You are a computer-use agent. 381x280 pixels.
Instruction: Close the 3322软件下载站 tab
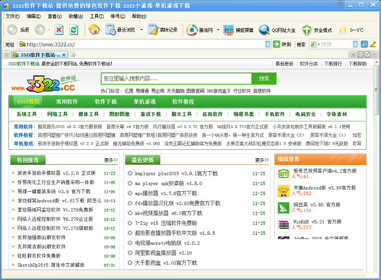(x=64, y=55)
